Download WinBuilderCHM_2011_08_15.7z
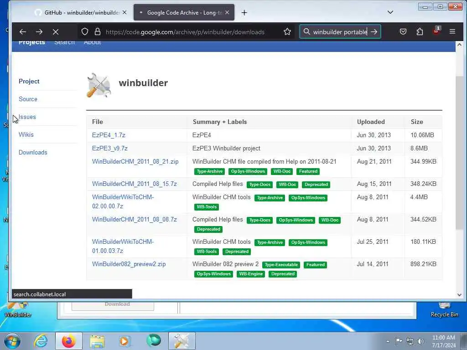Screen dimensions: 467x350 (x=135, y=184)
